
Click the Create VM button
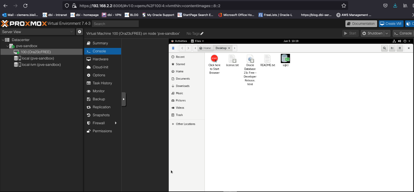pyautogui.click(x=391, y=24)
